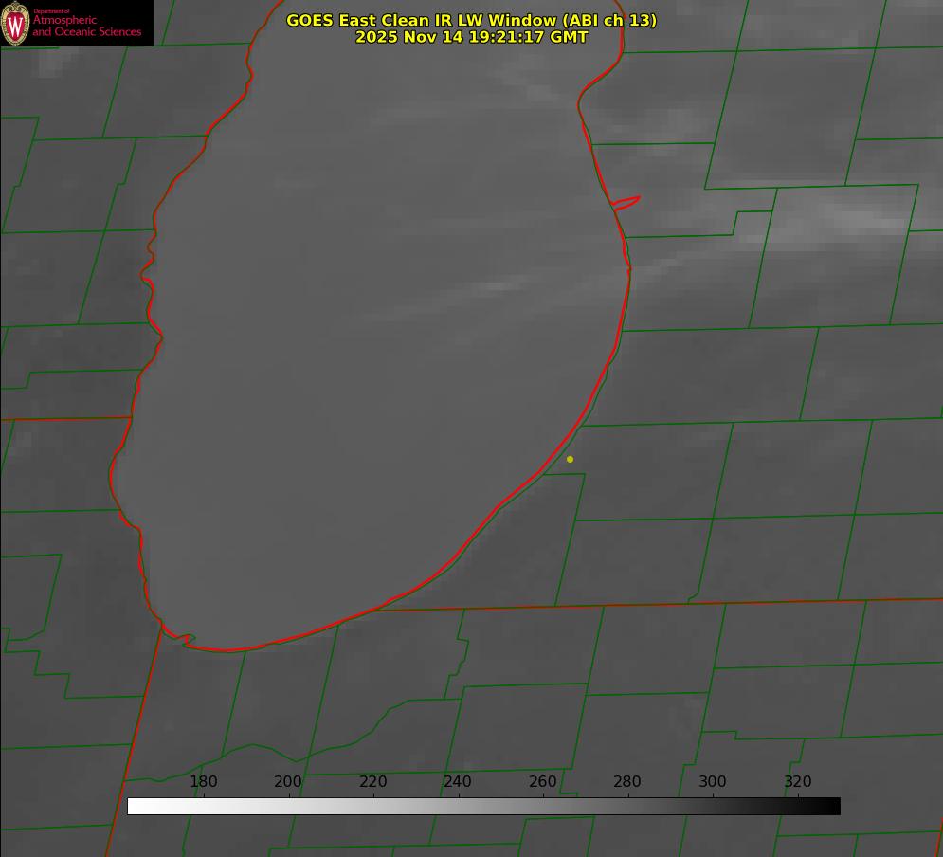Click the 280 colorbar tick label
The height and width of the screenshot is (857, 943).
pyautogui.click(x=627, y=782)
